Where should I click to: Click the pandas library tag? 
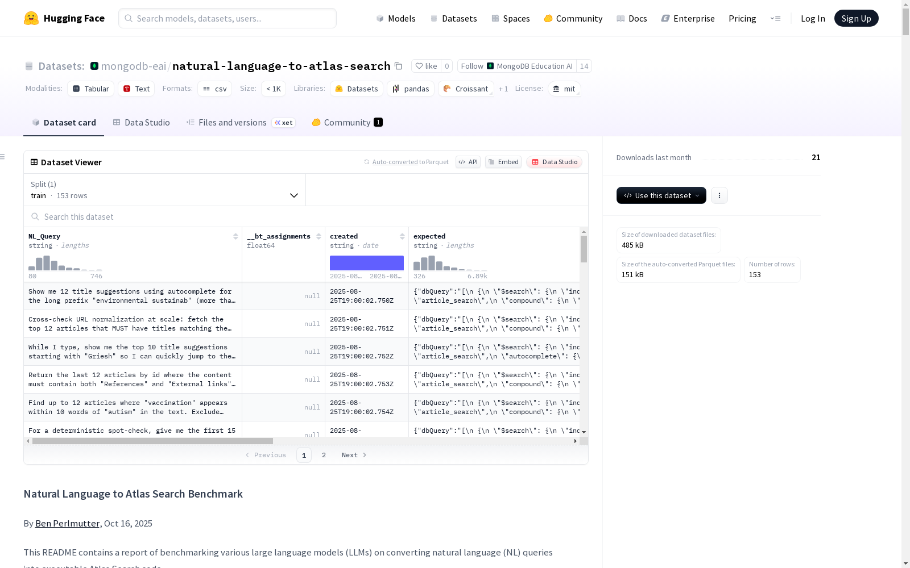[411, 89]
